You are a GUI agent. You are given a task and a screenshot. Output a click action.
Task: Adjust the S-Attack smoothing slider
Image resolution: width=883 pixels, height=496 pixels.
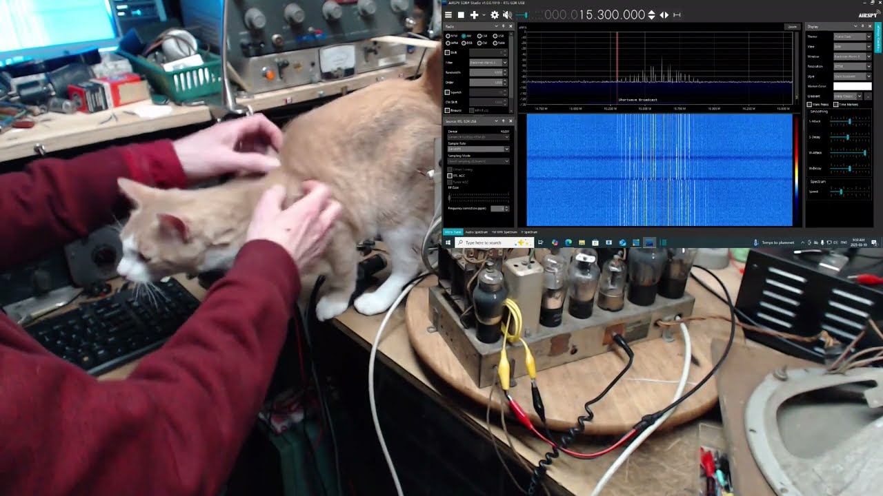(849, 121)
